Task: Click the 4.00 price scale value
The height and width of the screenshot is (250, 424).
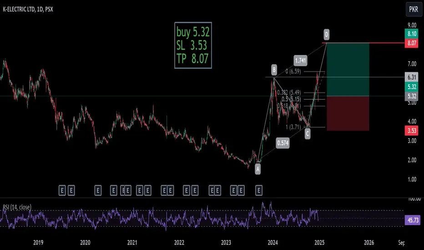Action: click(x=412, y=122)
